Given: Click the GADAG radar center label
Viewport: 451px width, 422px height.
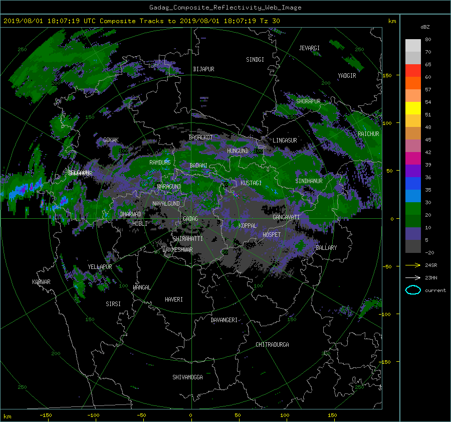Looking at the screenshot, I should pyautogui.click(x=190, y=219).
